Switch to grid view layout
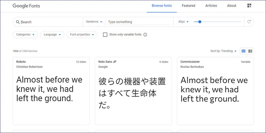The image size is (266, 133). coord(243,51)
